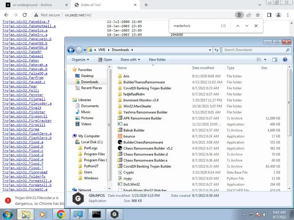
Task: Open Google Chrome from taskbar
Action: pos(61,214)
